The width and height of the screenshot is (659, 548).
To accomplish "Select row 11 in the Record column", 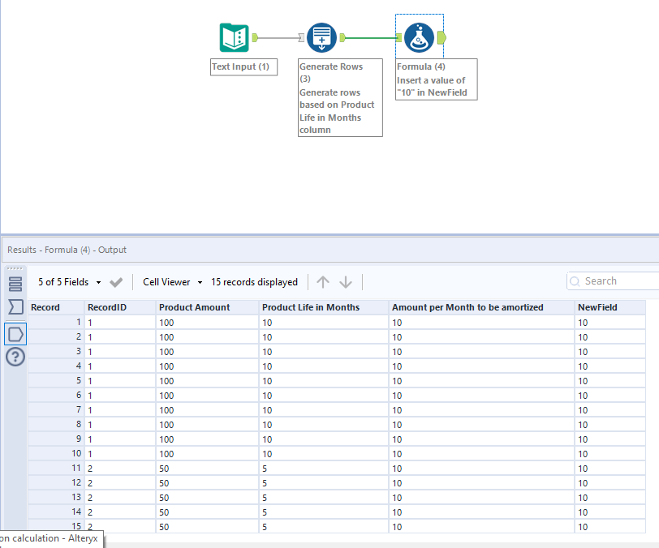I will pyautogui.click(x=55, y=468).
